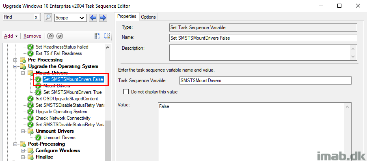The width and height of the screenshot is (367, 161).
Task: Move step up double-chevron icon
Action: (50, 36)
